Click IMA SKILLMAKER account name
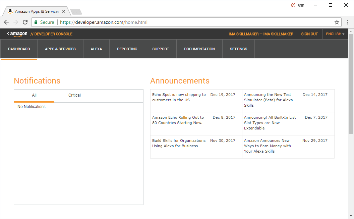The height and width of the screenshot is (219, 354). (x=261, y=34)
